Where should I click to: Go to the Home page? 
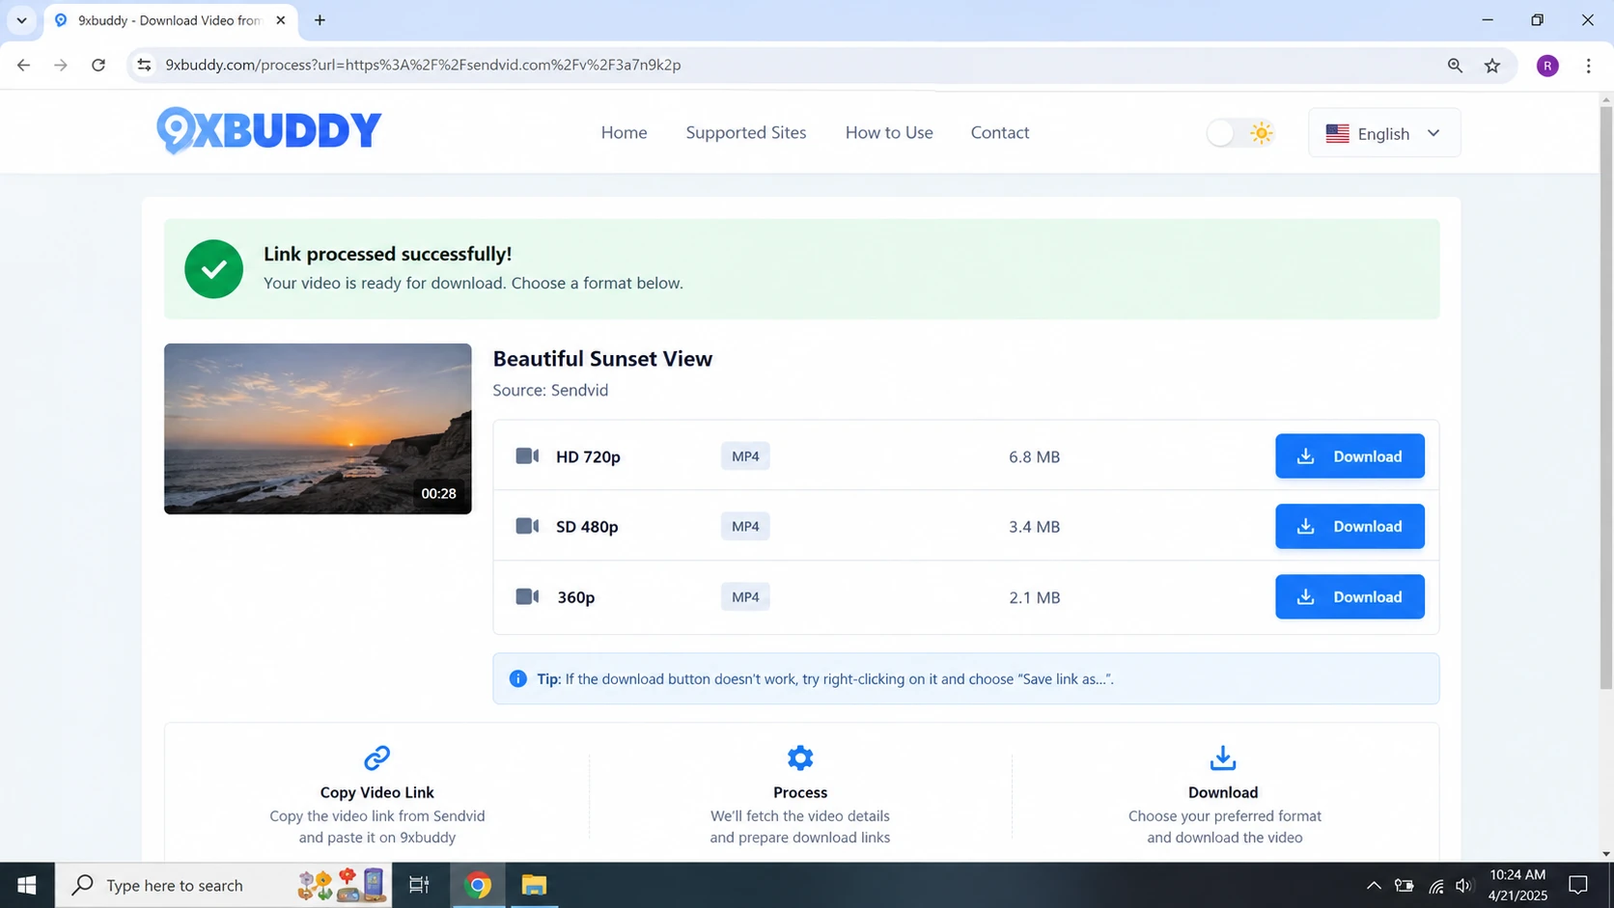pos(624,132)
